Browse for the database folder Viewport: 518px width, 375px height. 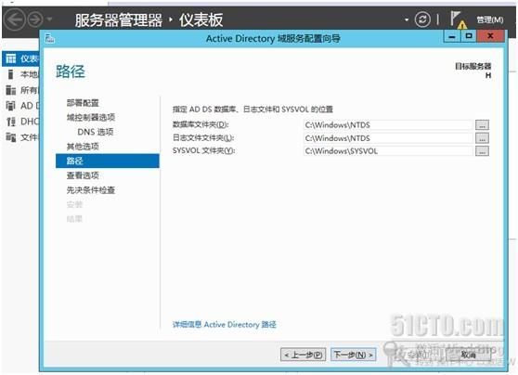pyautogui.click(x=482, y=125)
